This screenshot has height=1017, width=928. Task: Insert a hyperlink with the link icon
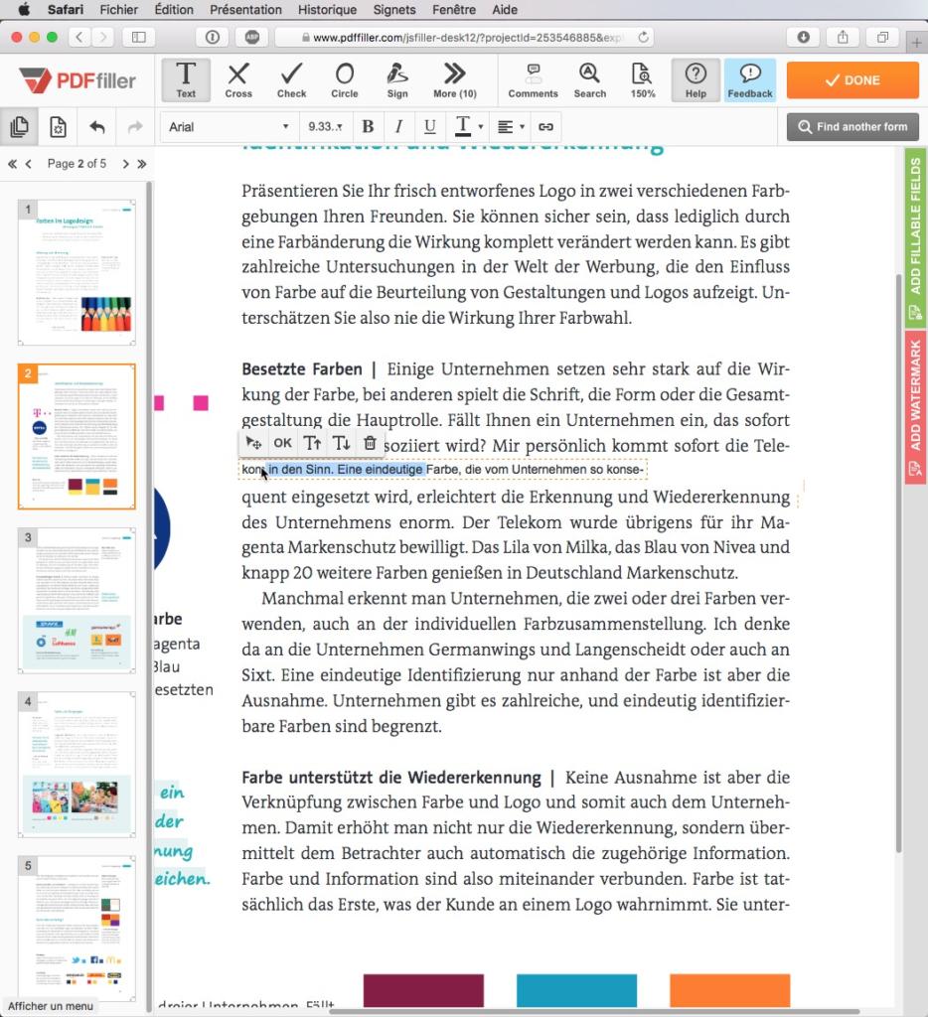545,126
